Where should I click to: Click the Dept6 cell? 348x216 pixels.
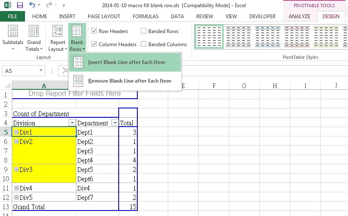click(97, 179)
